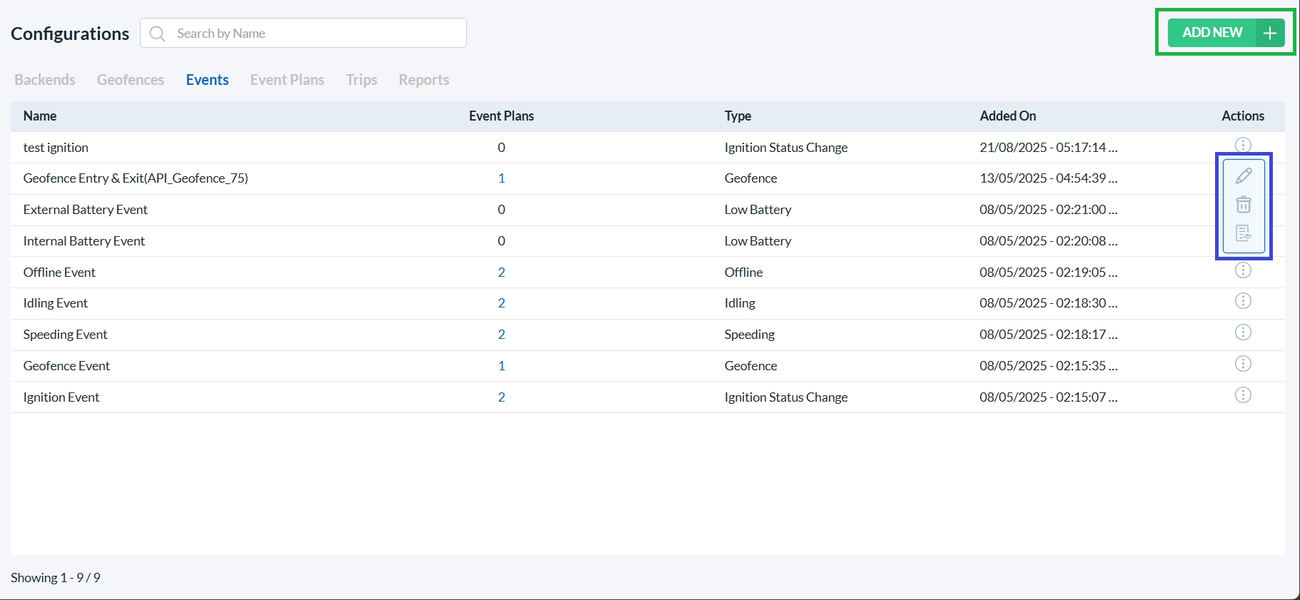Viewport: 1300px width, 600px height.
Task: Open the Event Plans tab
Action: click(x=287, y=80)
